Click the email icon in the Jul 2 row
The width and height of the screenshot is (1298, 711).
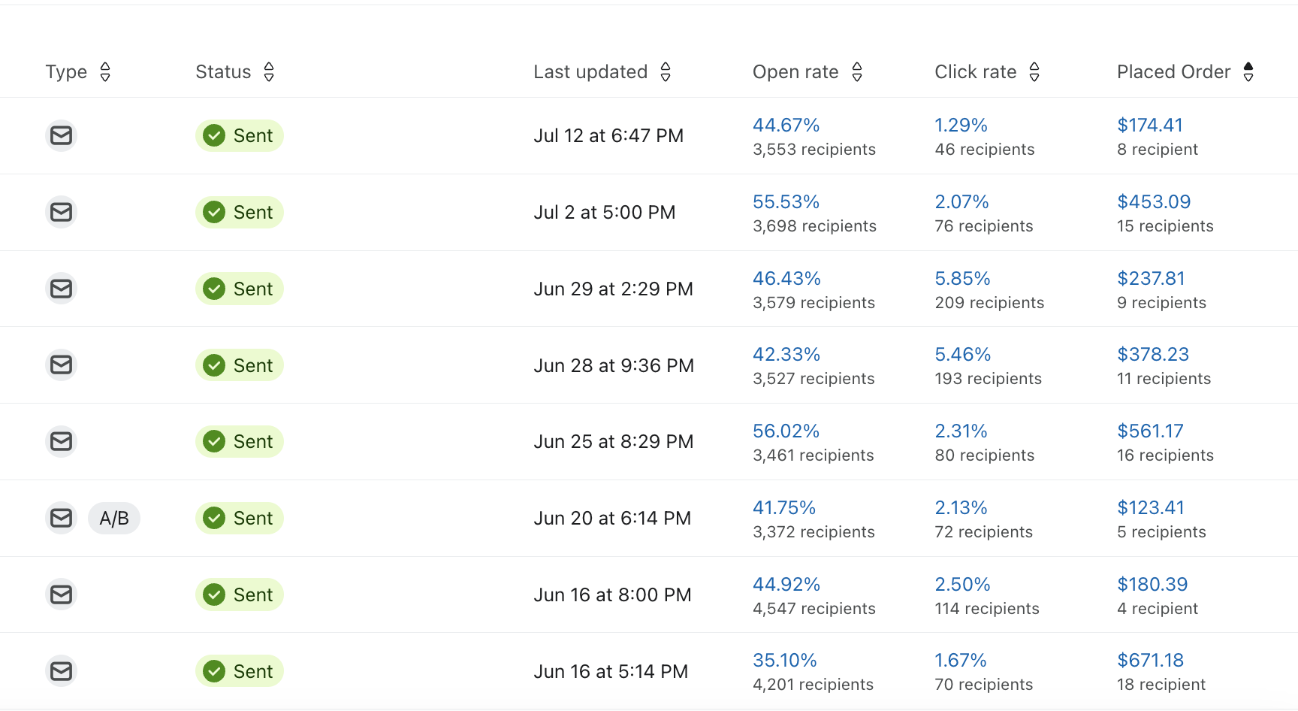pyautogui.click(x=61, y=212)
